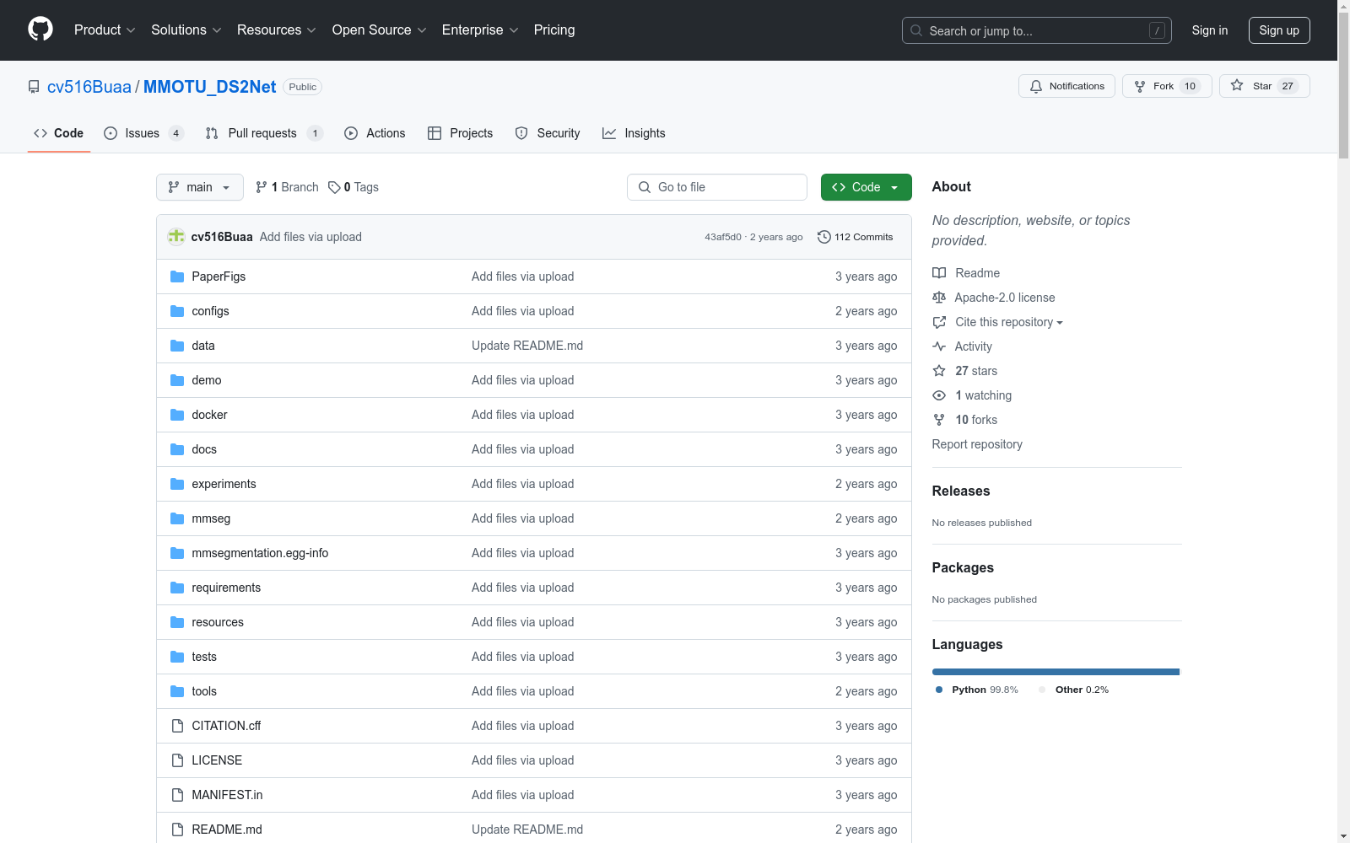The image size is (1350, 843).
Task: Click the repository book icon beside cv516Buaa
Action: [x=34, y=87]
